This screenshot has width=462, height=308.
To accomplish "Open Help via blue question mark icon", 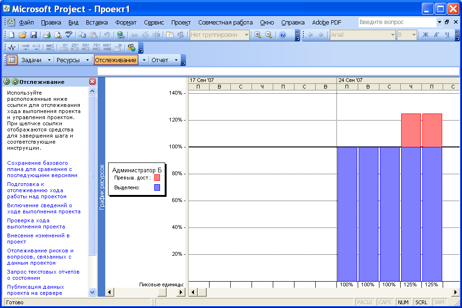I will coord(282,35).
